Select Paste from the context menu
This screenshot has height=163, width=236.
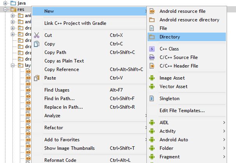click(90, 78)
